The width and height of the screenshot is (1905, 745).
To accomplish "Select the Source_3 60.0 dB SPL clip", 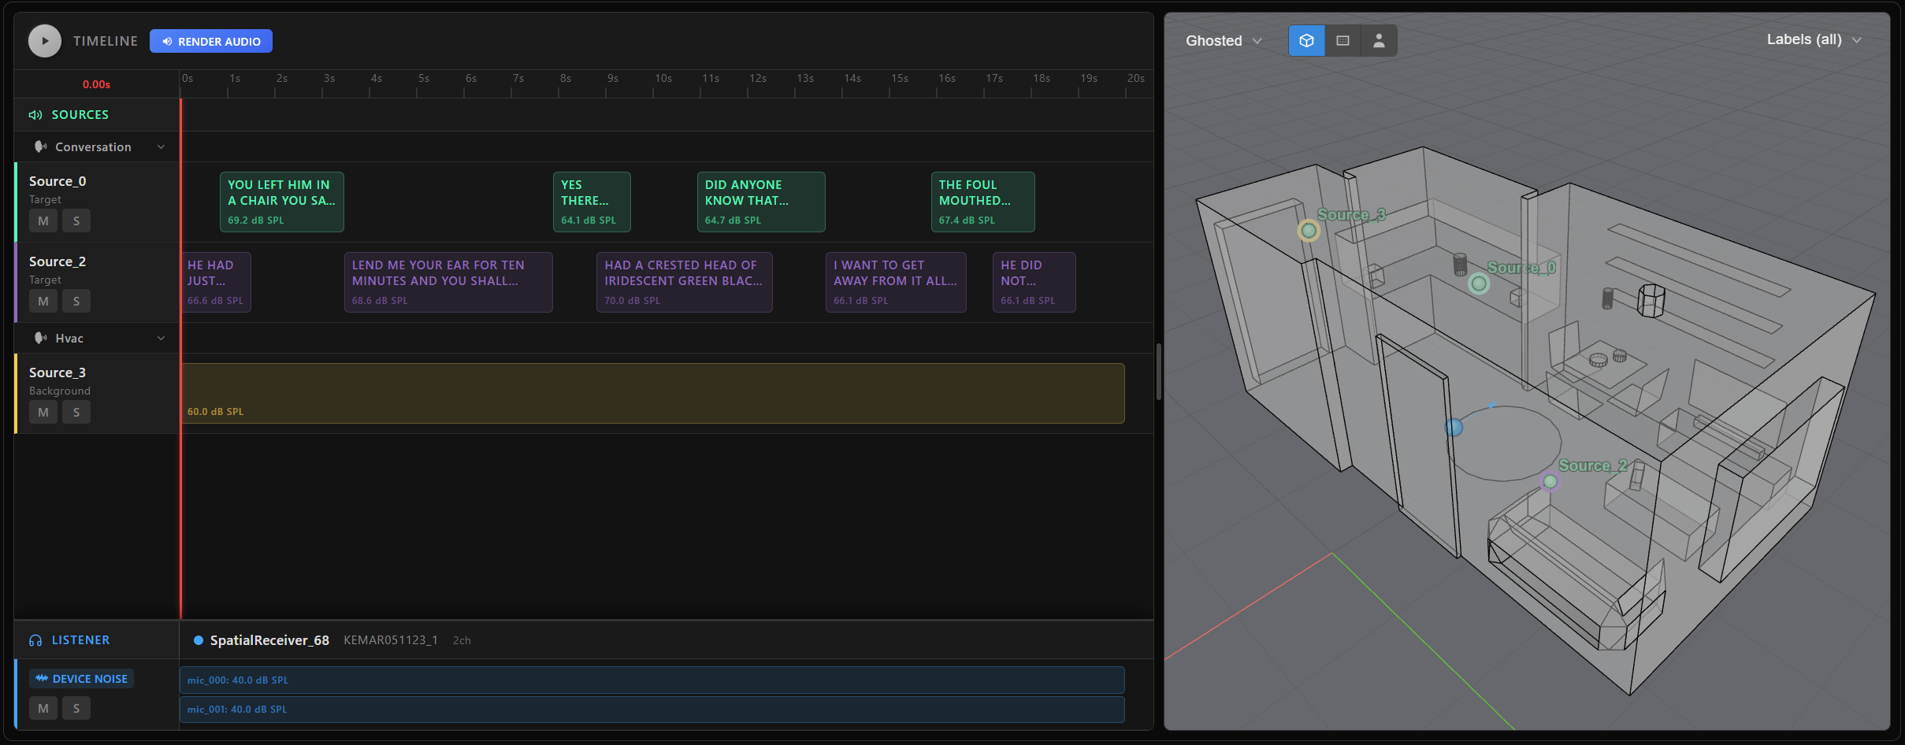I will [x=652, y=393].
